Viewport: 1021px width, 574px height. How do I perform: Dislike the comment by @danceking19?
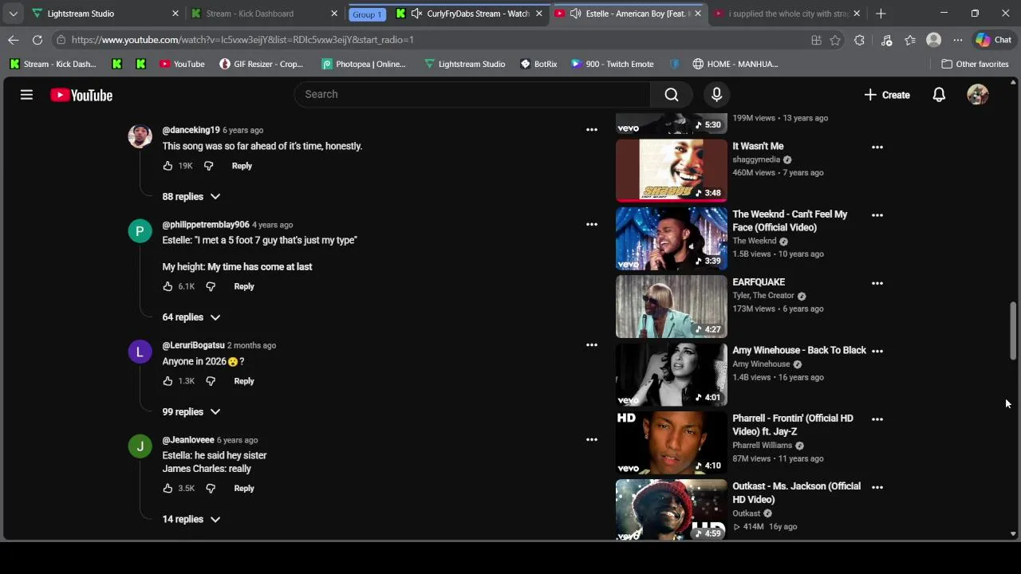click(x=209, y=166)
